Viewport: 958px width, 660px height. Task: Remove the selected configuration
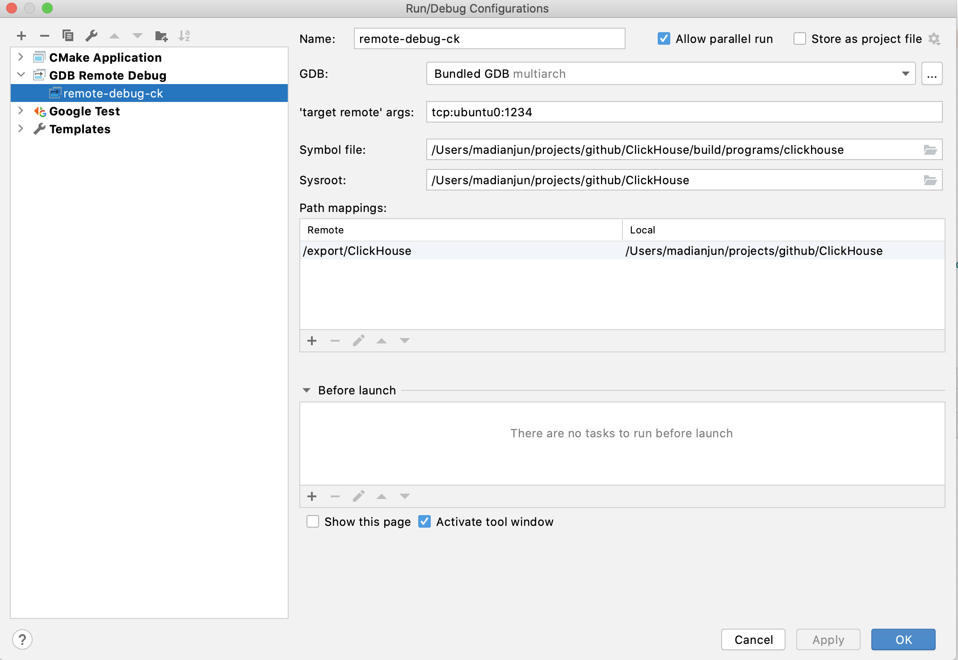[x=44, y=36]
